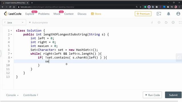Go to the Contest page
The image size is (182, 102).
point(69,14)
